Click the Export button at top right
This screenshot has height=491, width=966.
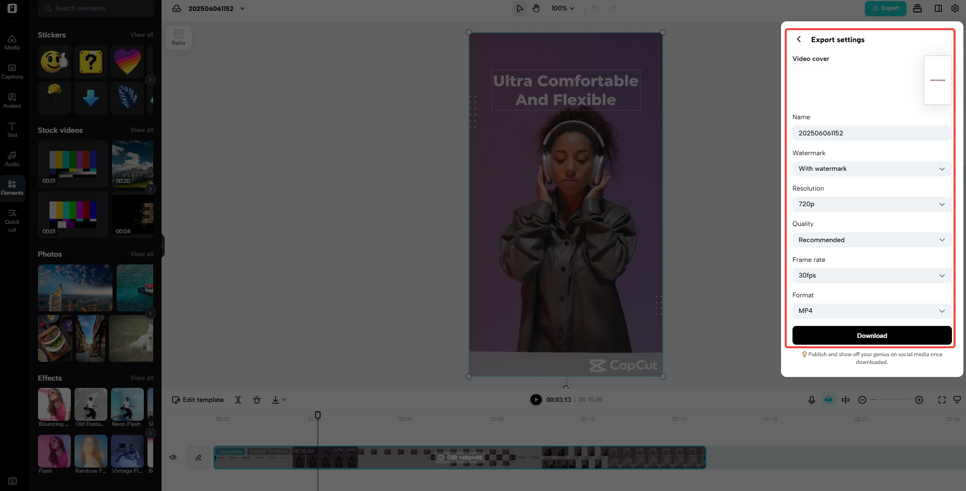click(x=885, y=8)
